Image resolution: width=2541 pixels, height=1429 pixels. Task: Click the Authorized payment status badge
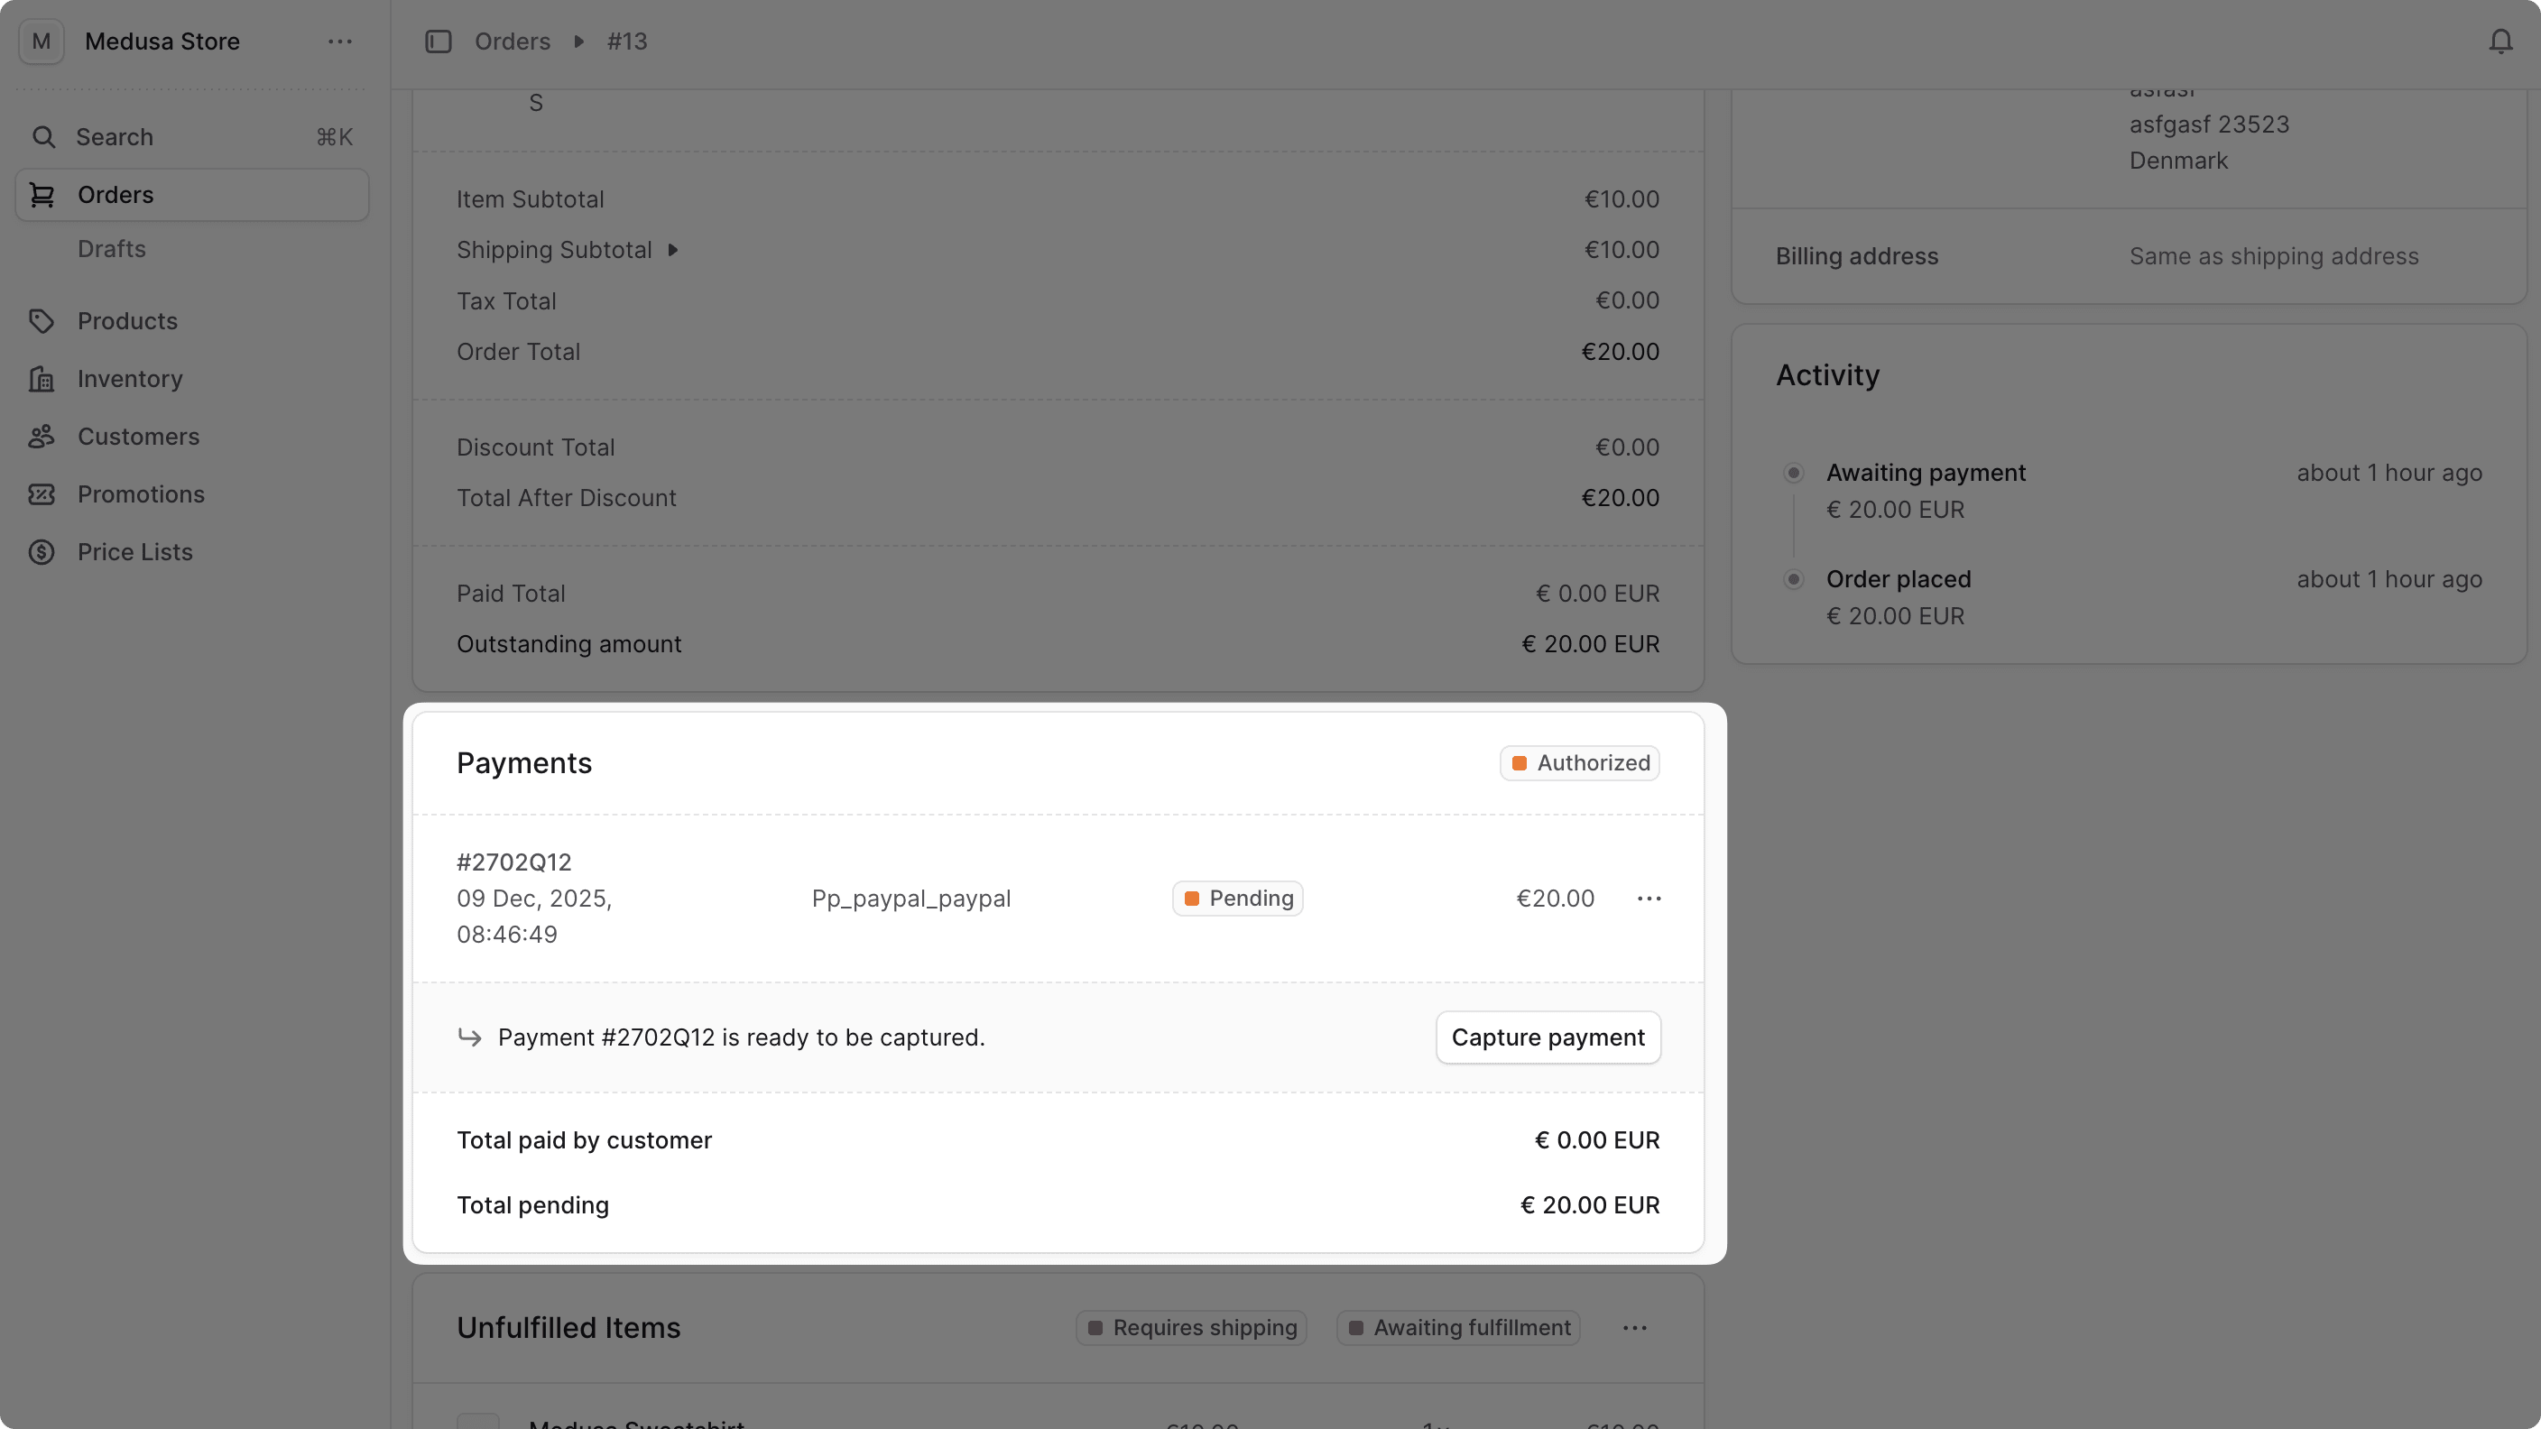click(1578, 762)
